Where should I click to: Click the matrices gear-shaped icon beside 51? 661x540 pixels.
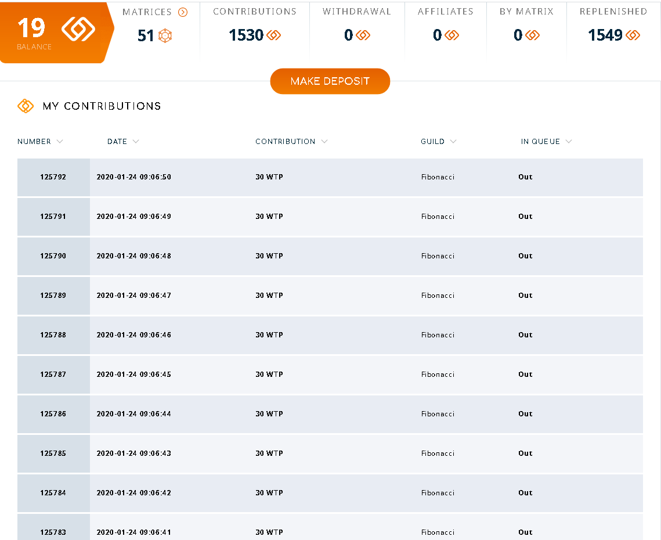(x=165, y=36)
